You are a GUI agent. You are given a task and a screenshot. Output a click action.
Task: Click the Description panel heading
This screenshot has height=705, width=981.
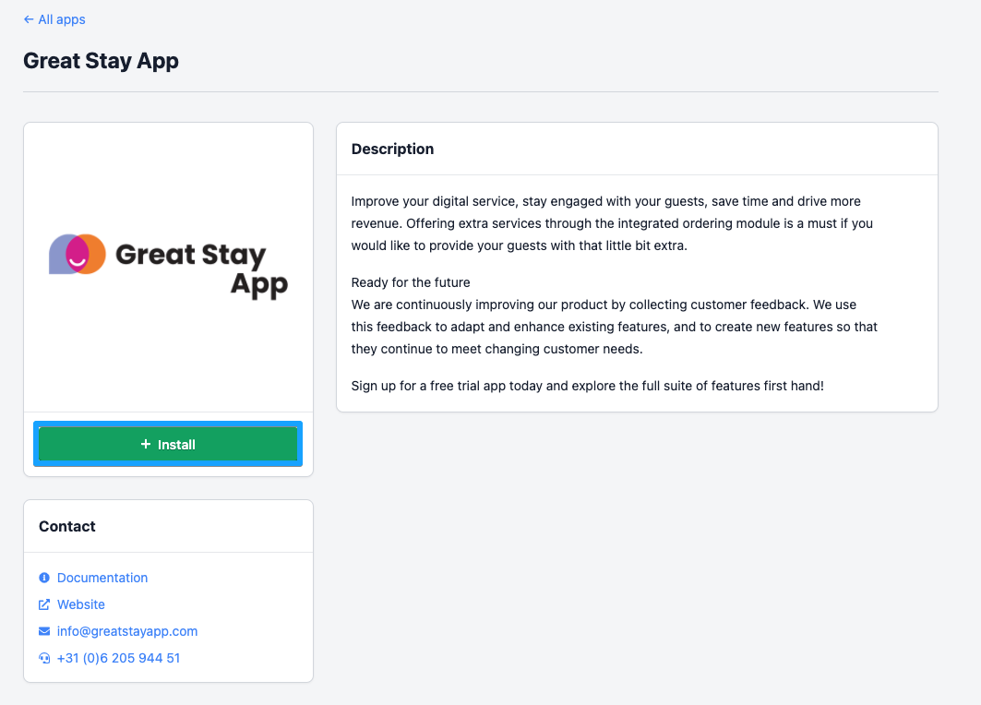pyautogui.click(x=392, y=149)
